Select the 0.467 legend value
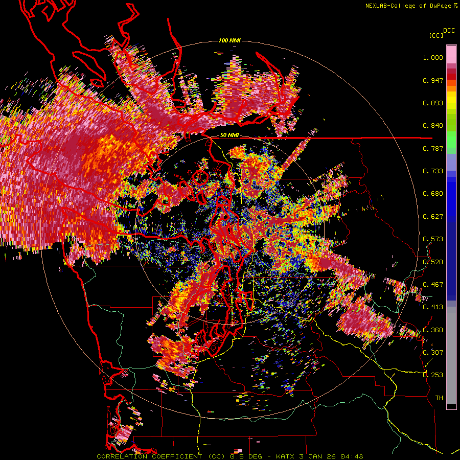 (433, 285)
